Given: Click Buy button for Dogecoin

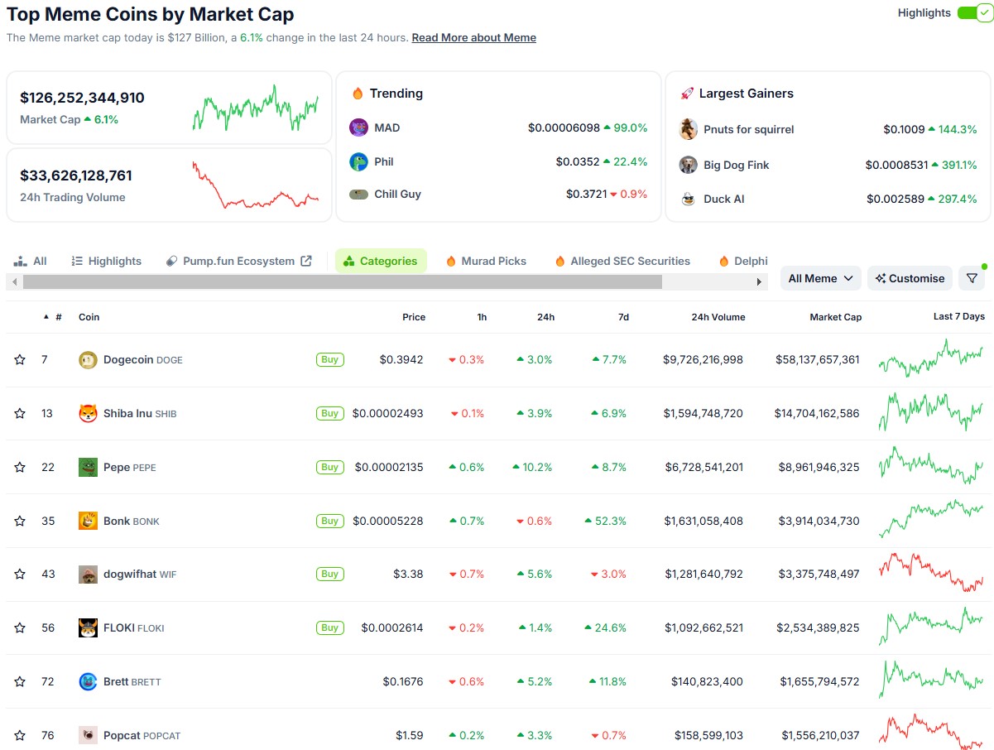Looking at the screenshot, I should click(x=329, y=360).
